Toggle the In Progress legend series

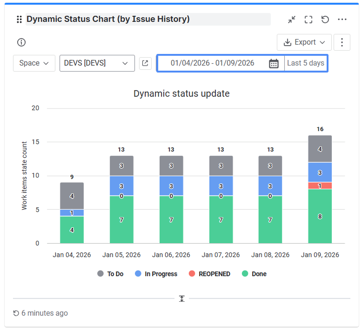pyautogui.click(x=156, y=274)
